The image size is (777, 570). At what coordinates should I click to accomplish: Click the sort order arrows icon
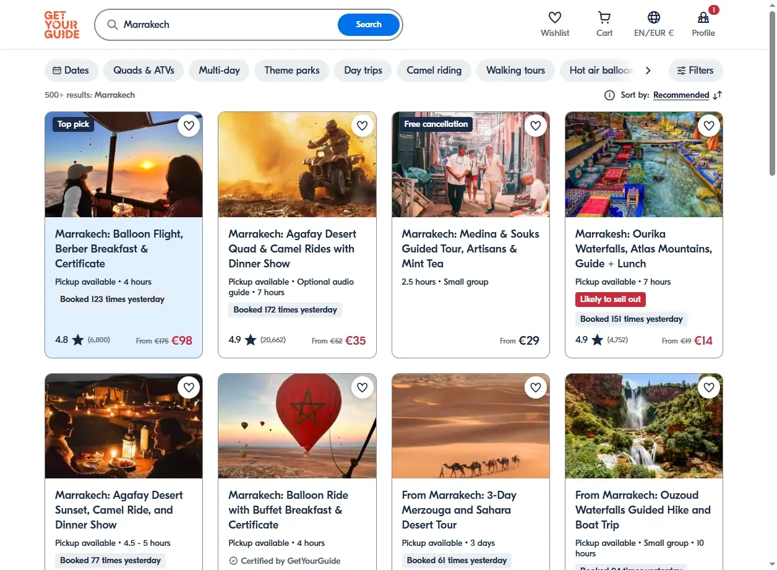[718, 95]
